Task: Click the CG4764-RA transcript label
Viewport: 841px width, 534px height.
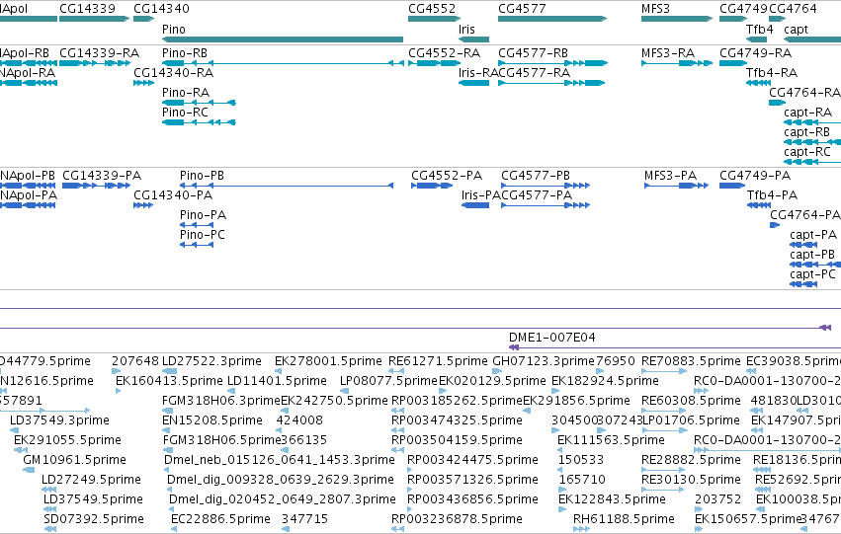Action: (x=804, y=93)
